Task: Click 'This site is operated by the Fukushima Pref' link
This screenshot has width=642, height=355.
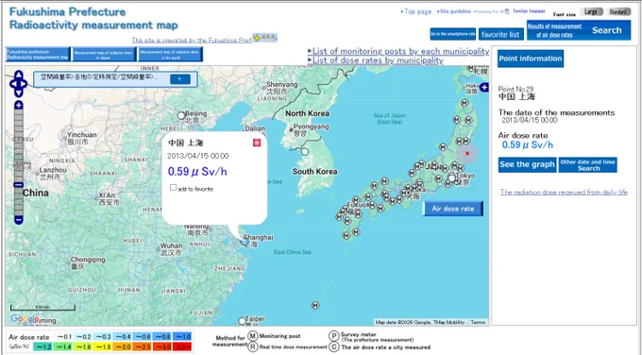Action: [192, 41]
